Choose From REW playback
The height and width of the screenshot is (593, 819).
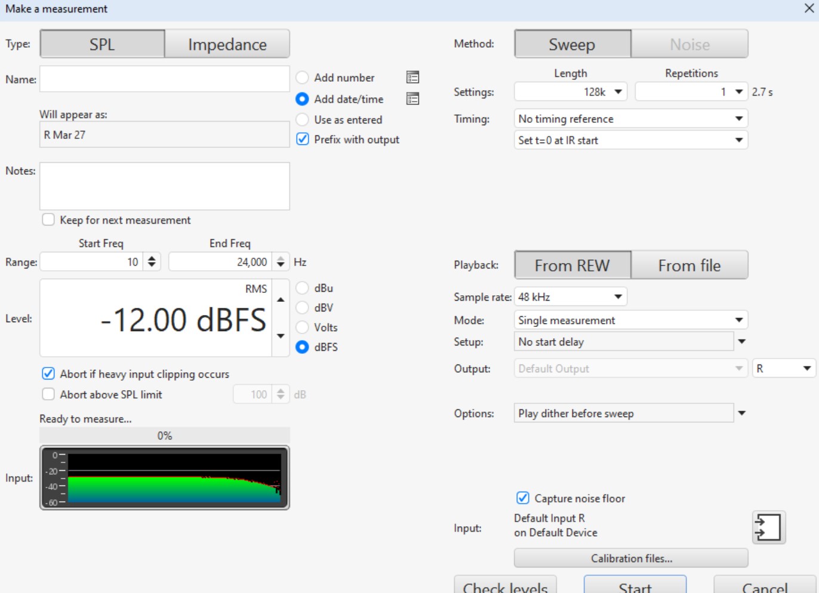tap(572, 265)
